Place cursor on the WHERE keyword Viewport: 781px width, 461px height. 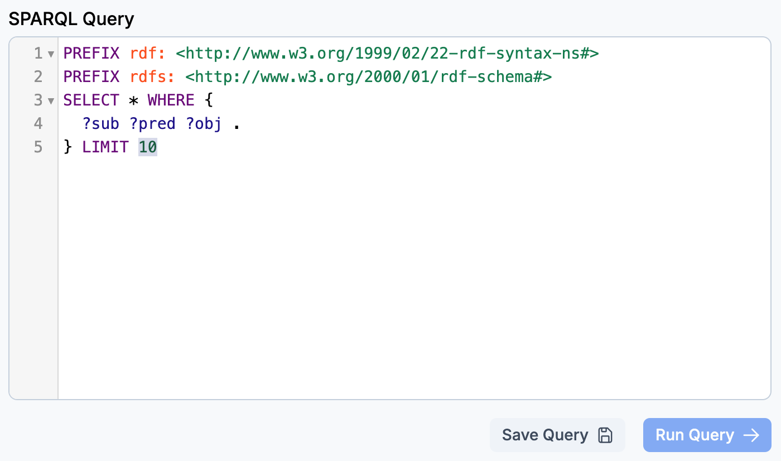coord(171,100)
